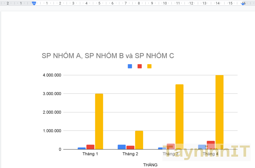The height and width of the screenshot is (168, 255).
Task: Select the yellow bar for Tháng 2
Action: pos(139,140)
